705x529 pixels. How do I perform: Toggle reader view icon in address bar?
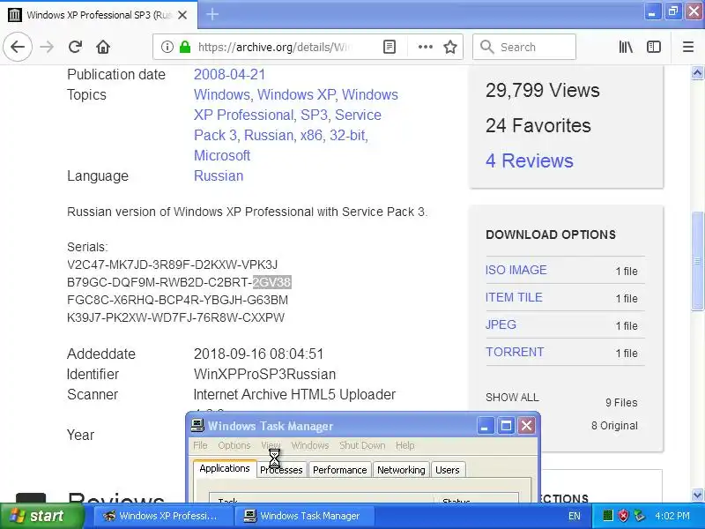click(x=390, y=47)
